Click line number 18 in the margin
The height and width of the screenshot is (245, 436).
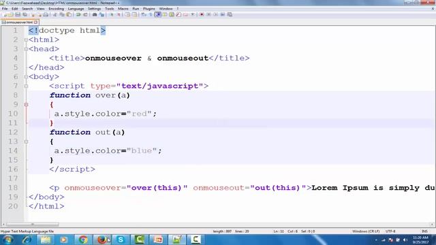pos(13,188)
